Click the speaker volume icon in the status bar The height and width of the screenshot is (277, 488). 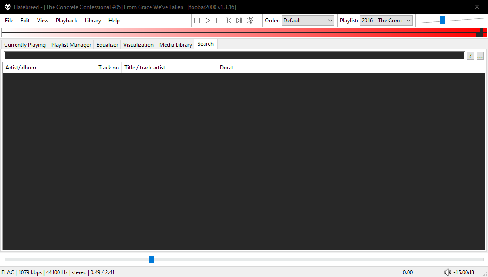(x=448, y=272)
